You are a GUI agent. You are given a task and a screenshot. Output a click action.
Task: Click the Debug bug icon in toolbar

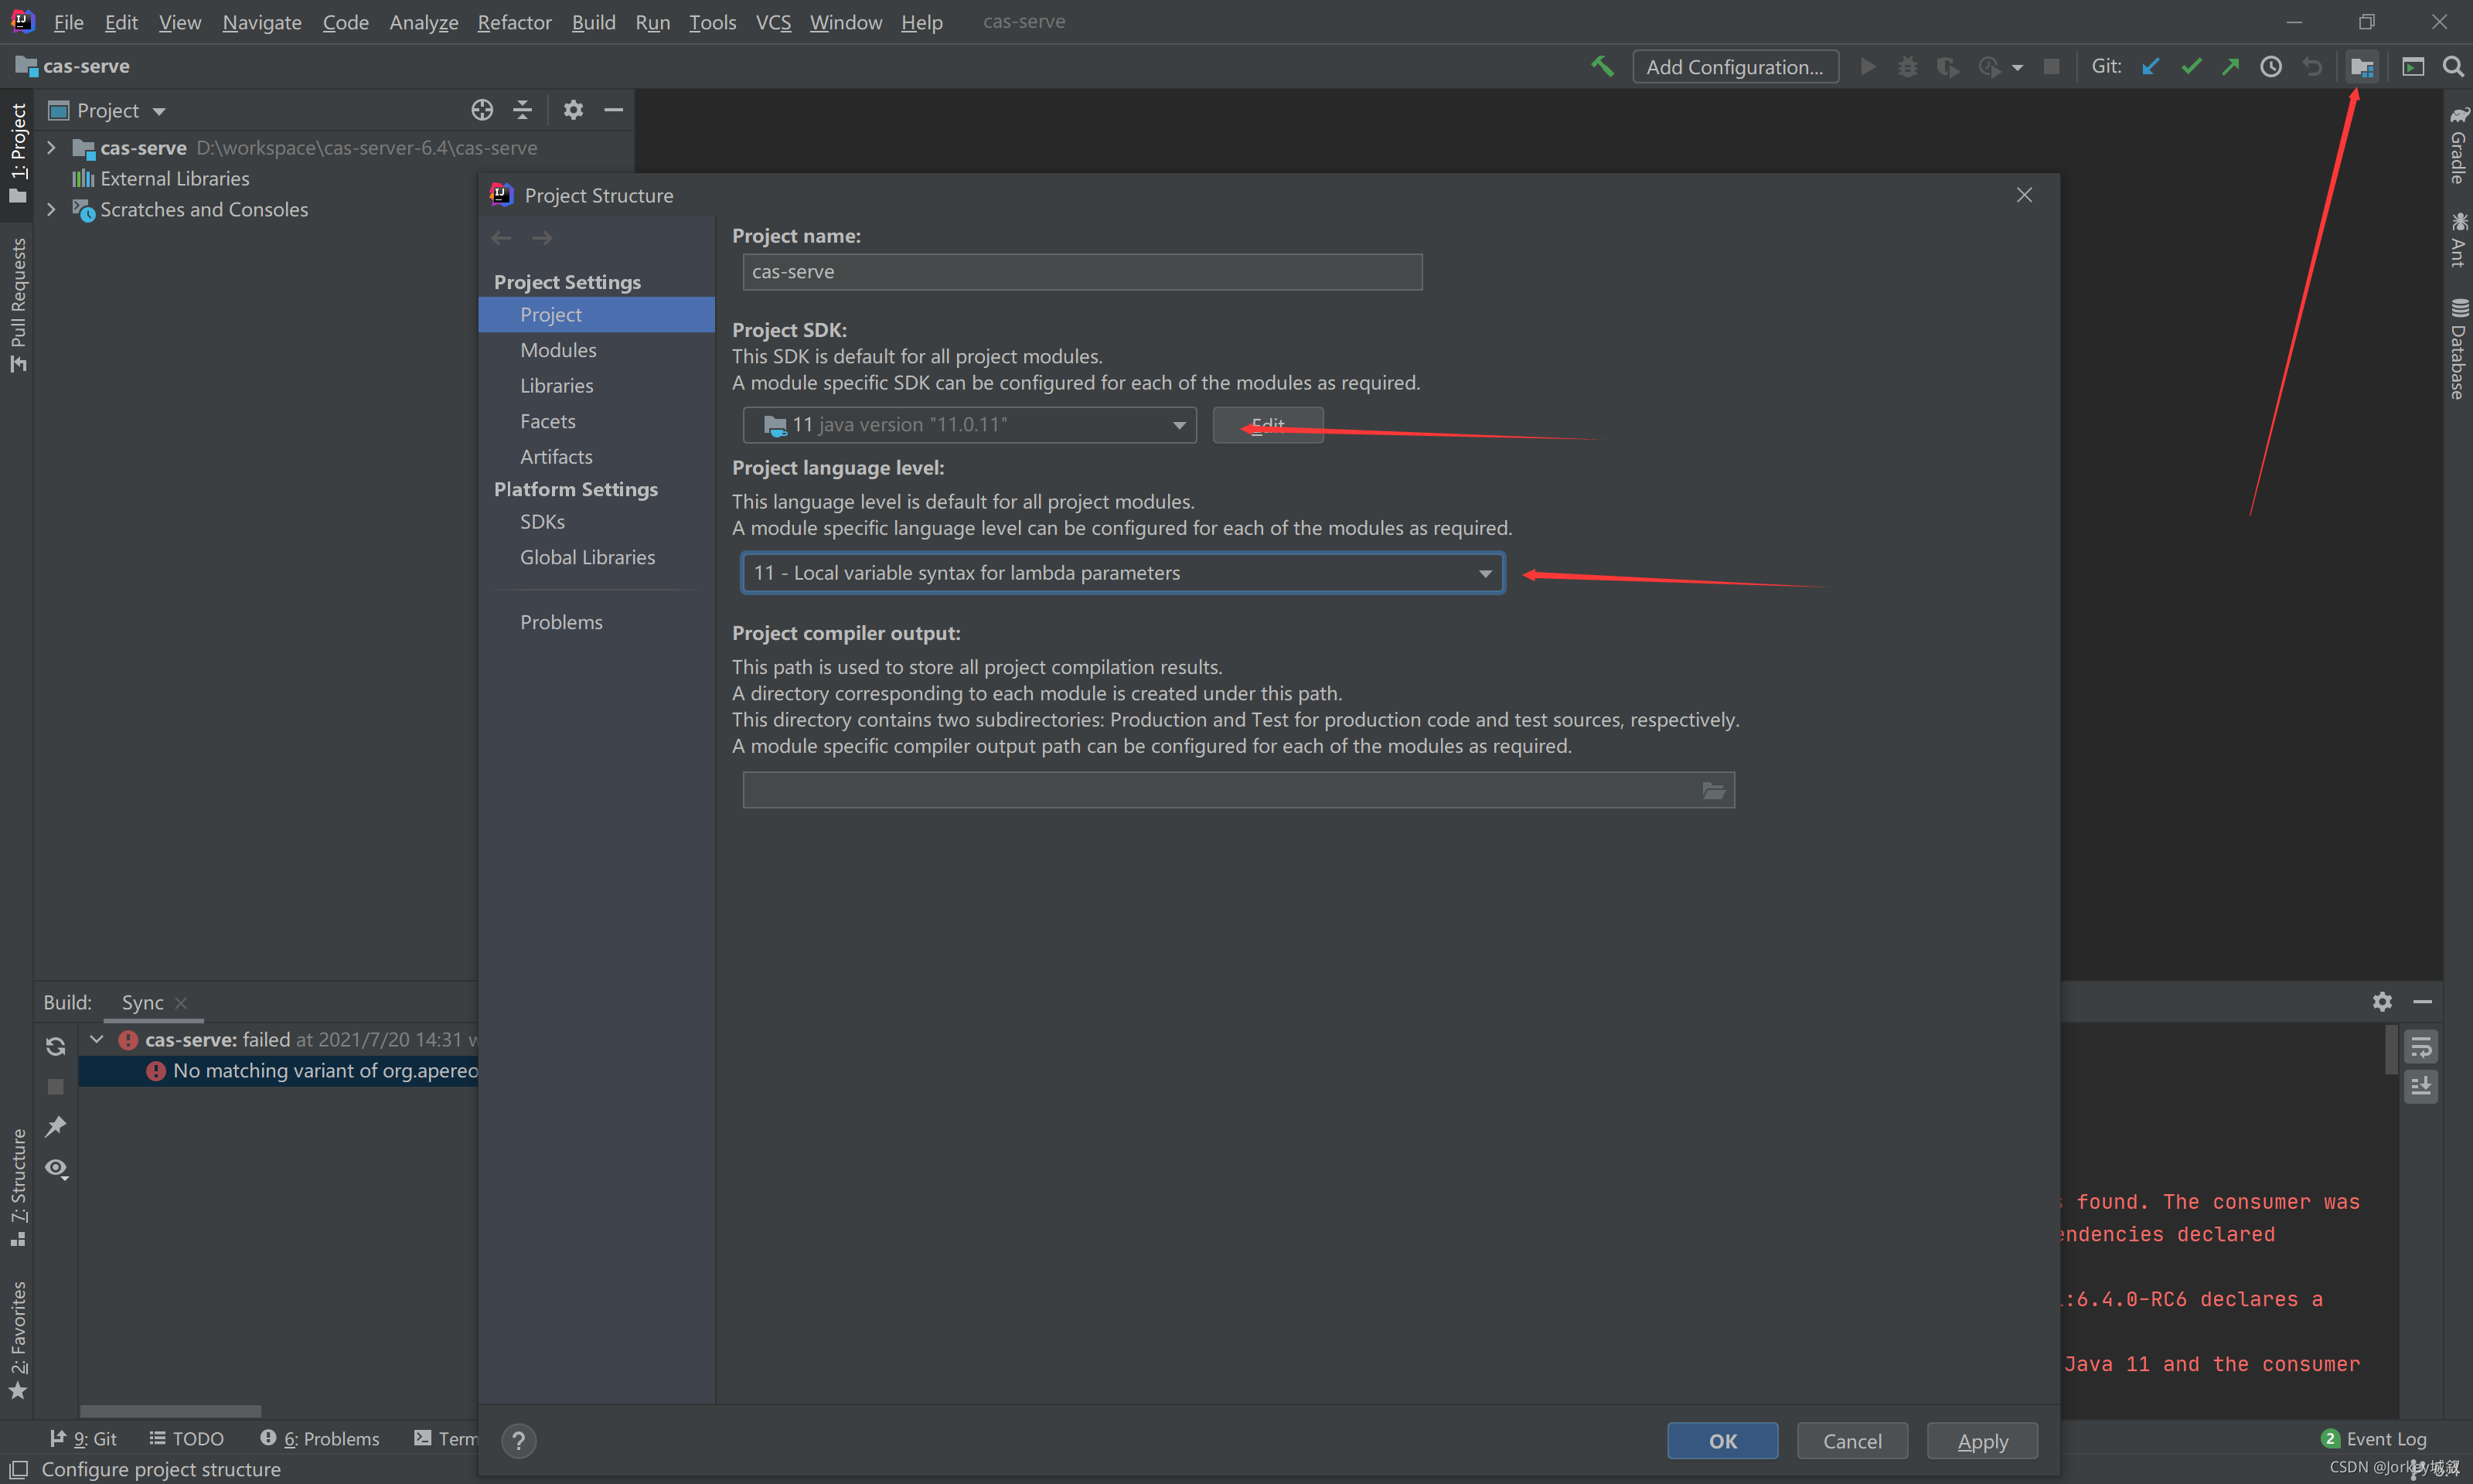coord(1907,67)
